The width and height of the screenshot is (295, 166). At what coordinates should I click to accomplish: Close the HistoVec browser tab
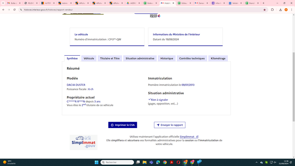click(173, 3)
